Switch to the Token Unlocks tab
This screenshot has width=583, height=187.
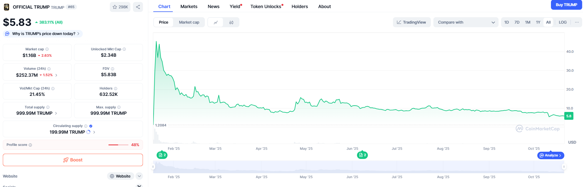[x=266, y=7]
